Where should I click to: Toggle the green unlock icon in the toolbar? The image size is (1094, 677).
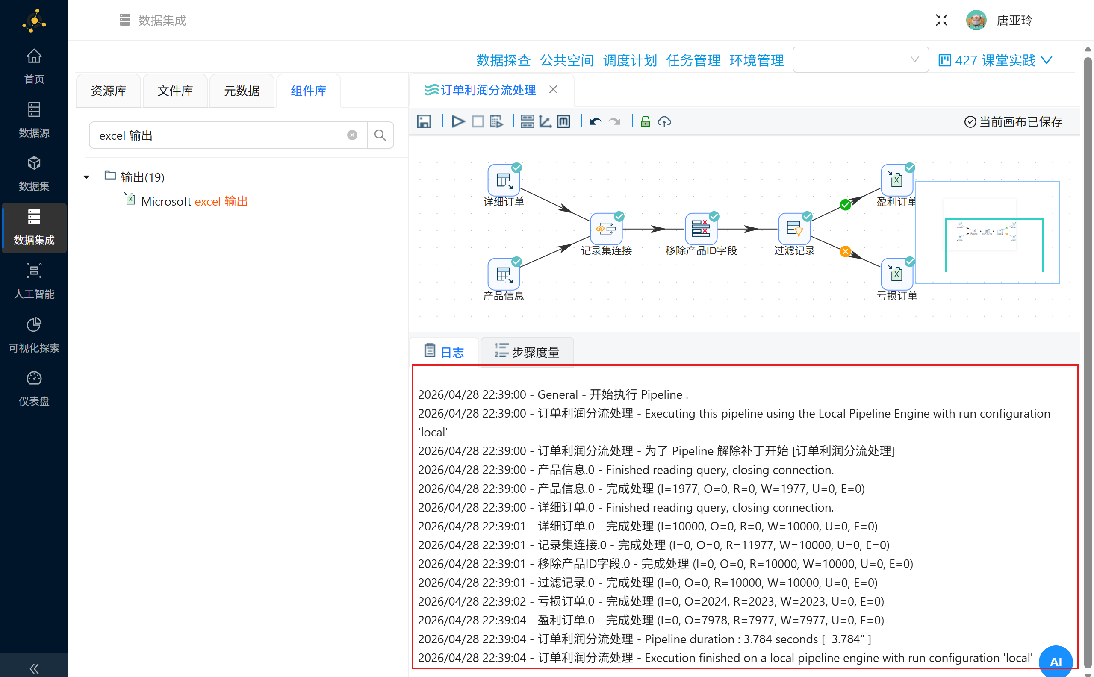pyautogui.click(x=645, y=121)
